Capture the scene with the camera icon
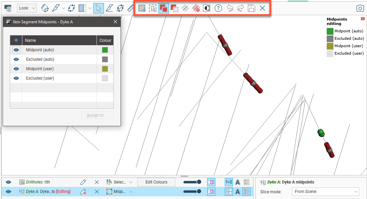The image size is (367, 199). click(360, 8)
